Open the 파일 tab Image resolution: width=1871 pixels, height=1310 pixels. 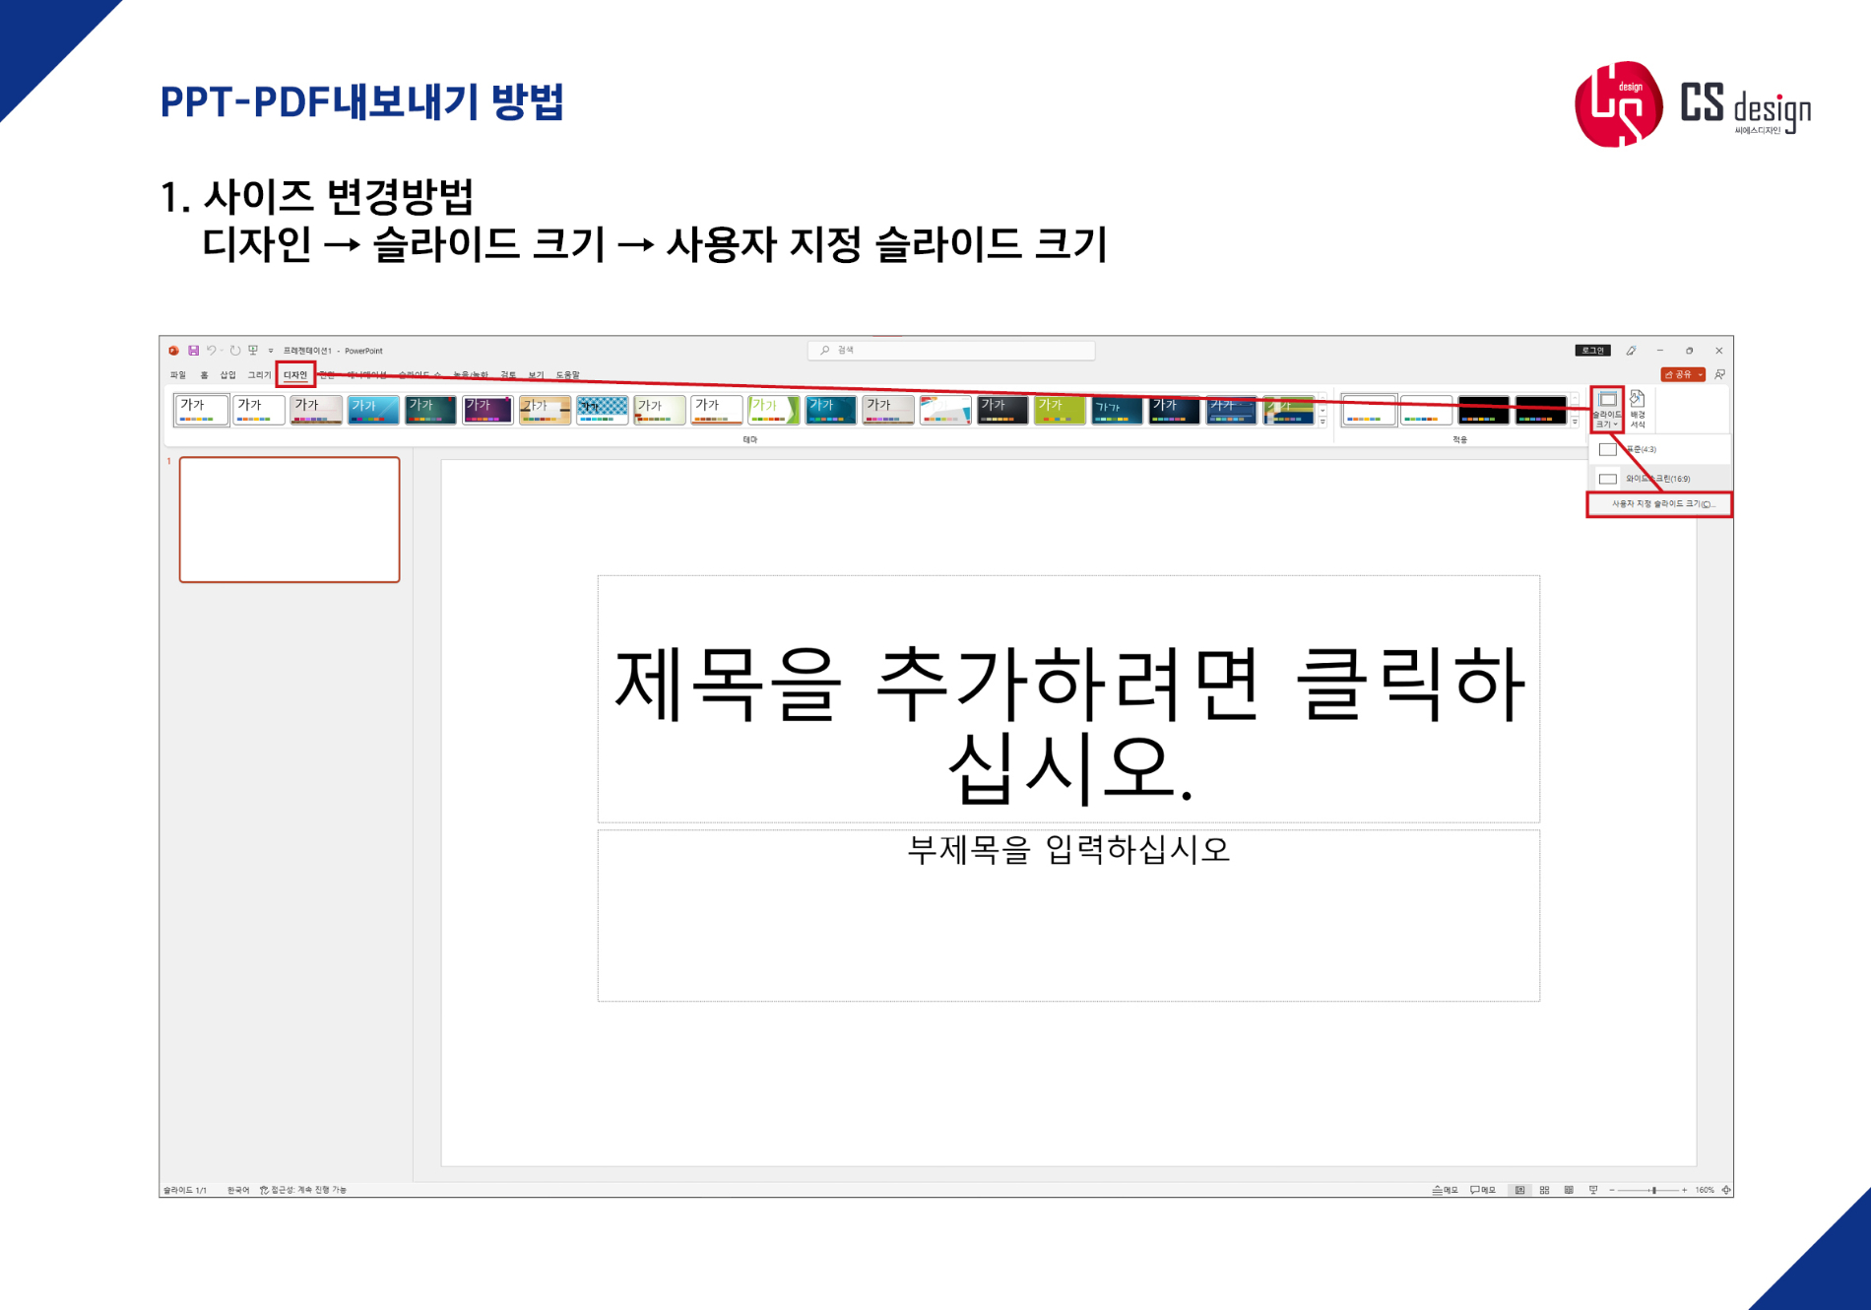178,375
